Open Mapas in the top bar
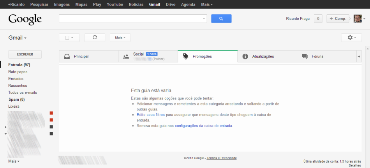Image resolution: width=370 pixels, height=168 pixels. click(81, 5)
